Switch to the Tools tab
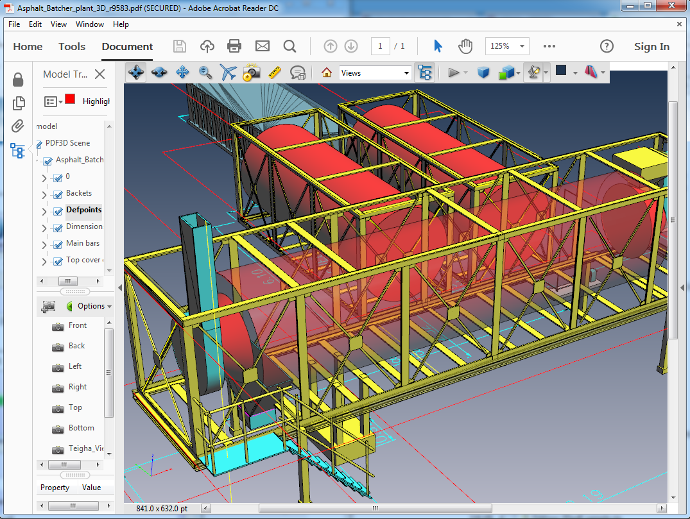This screenshot has width=690, height=519. pyautogui.click(x=72, y=46)
